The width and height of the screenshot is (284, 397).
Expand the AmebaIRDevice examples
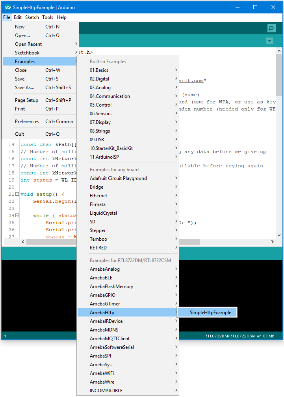click(x=128, y=321)
